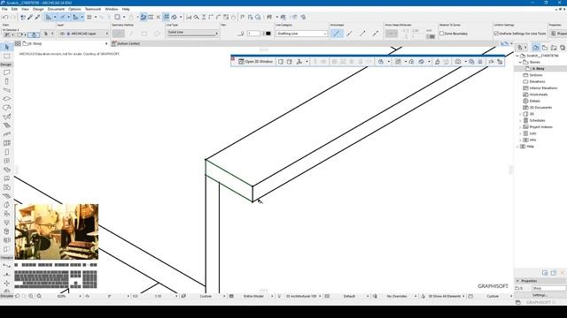The width and height of the screenshot is (567, 318).
Task: Expand the Lists item in Navigator
Action: tap(520, 133)
